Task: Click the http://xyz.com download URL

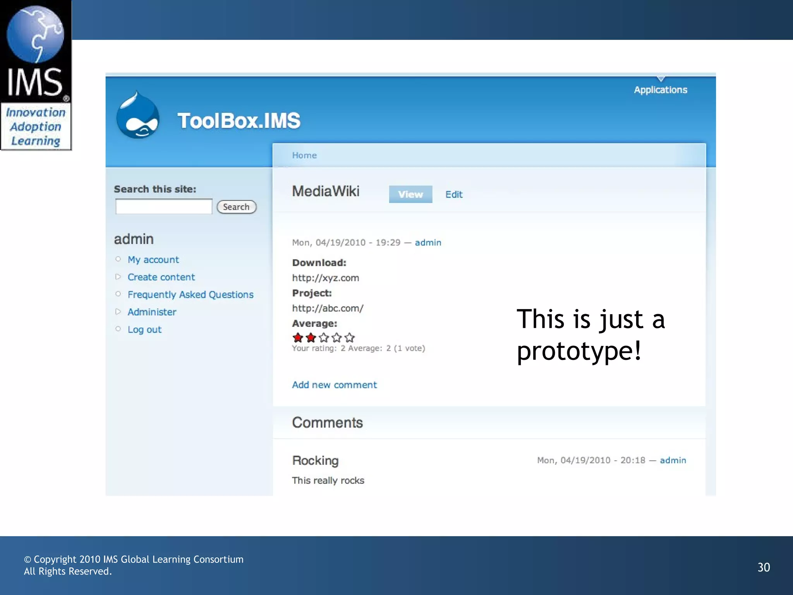Action: click(x=326, y=278)
